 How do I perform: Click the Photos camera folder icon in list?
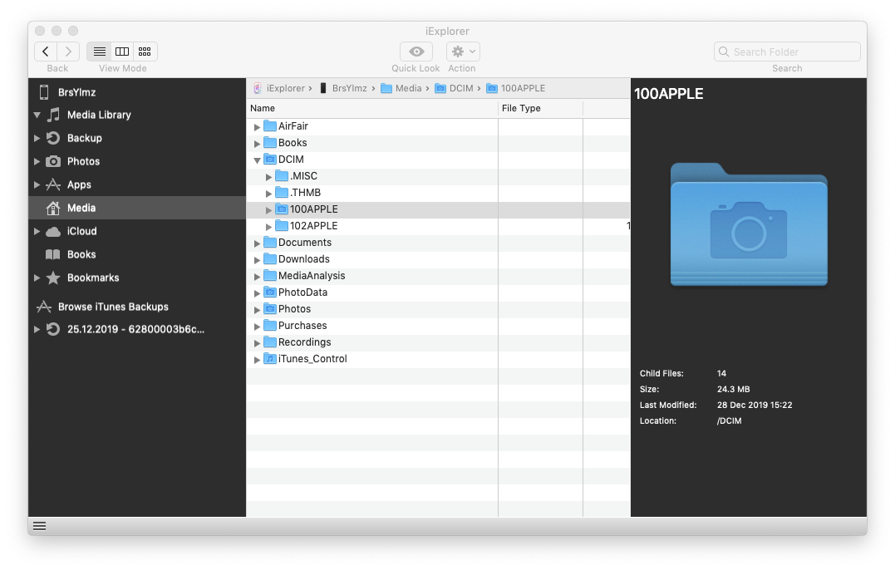270,308
